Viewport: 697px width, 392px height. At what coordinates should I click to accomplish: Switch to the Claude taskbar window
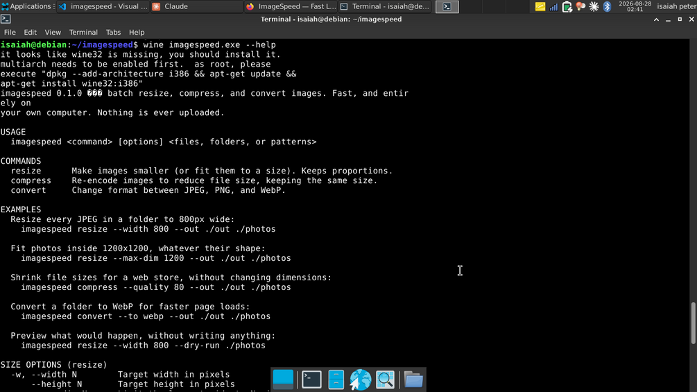coord(197,6)
